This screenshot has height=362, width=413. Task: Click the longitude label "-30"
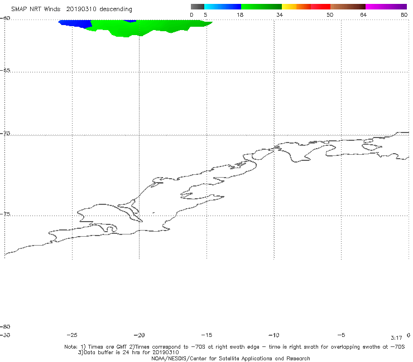click(5, 335)
